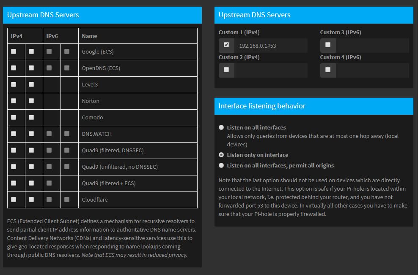Tick first IPv6 checkbox for Cloudflare
418x275 pixels.
(49, 200)
